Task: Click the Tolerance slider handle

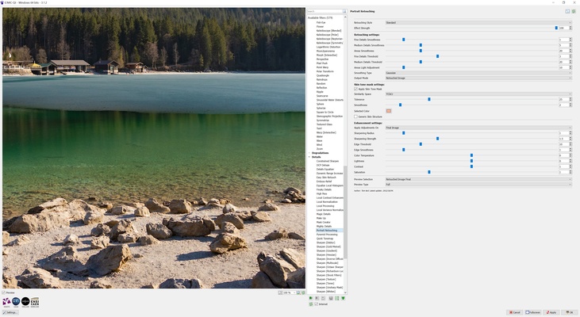Action: [x=429, y=99]
